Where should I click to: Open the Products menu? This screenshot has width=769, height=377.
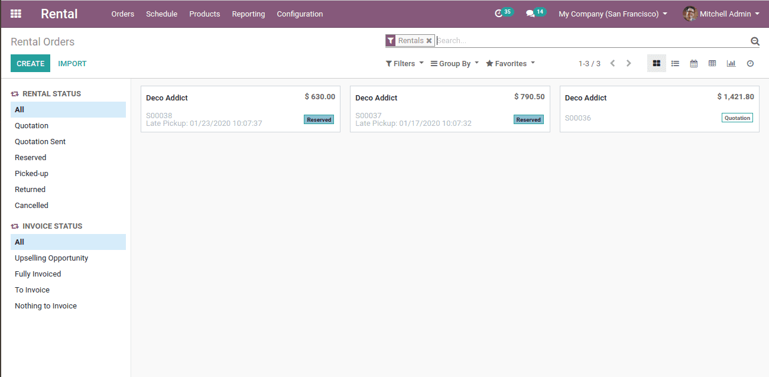pos(205,14)
